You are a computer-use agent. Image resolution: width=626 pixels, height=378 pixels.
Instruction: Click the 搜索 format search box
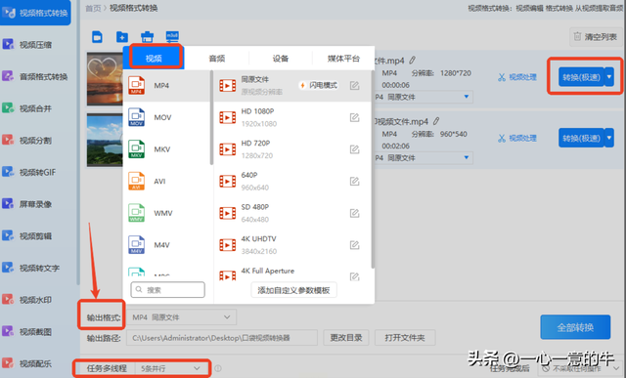167,289
